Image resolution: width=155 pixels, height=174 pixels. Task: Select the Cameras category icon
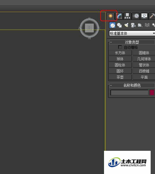tap(133, 25)
